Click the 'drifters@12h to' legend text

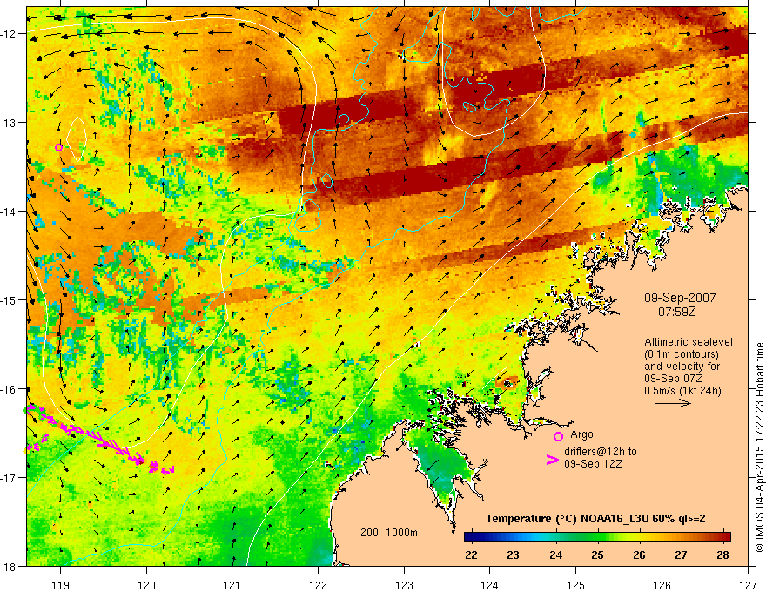(601, 452)
